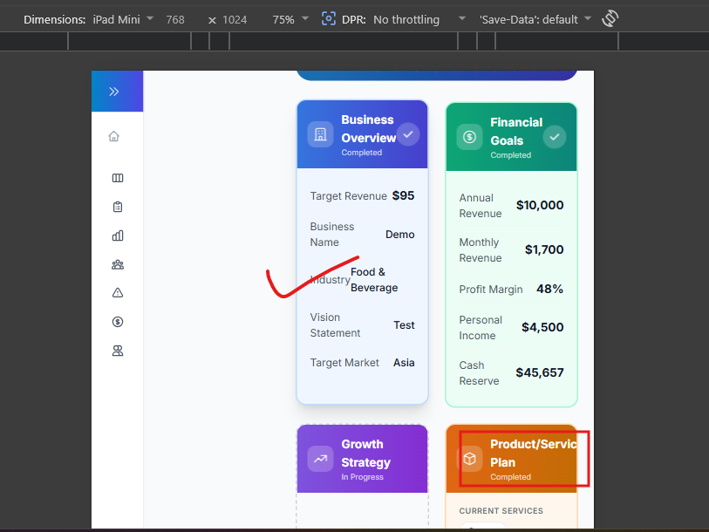Select the Target Revenue $95 value
This screenshot has height=532, width=709.
403,195
